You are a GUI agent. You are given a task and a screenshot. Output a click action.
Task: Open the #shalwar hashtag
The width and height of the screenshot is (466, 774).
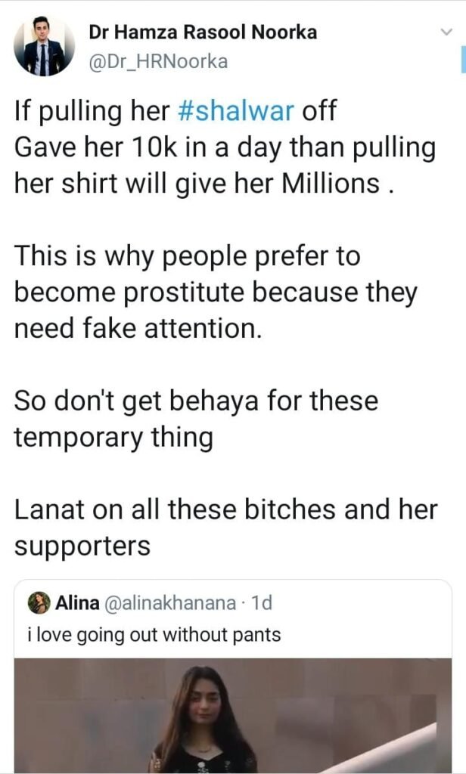235,112
